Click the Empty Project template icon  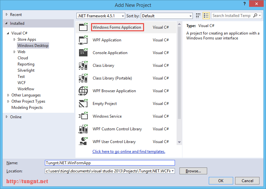tap(83, 104)
